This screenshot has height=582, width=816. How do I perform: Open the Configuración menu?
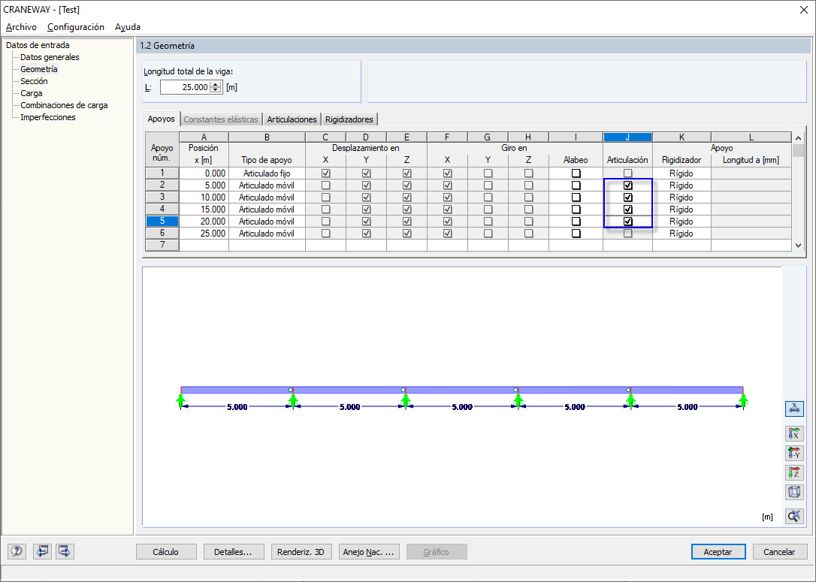coord(75,27)
